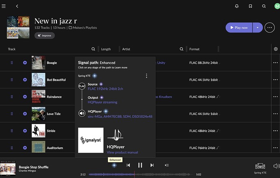Click HQPlayer speaker stage icon
Image resolution: width=280 pixels, height=178 pixels.
82,113
